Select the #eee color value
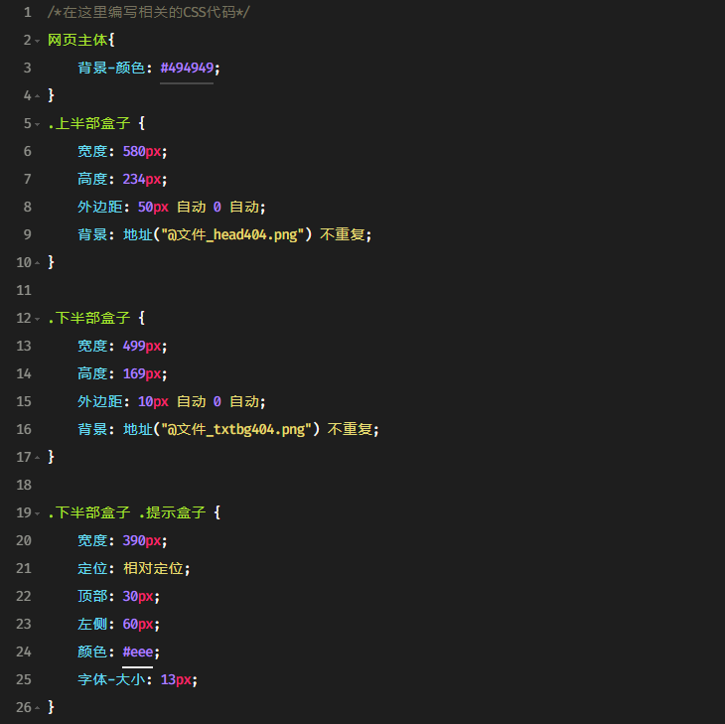Viewport: 725px width, 724px height. tap(138, 652)
